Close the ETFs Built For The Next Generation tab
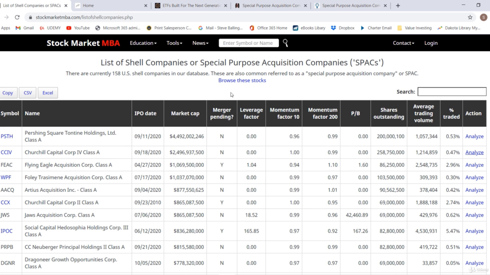 pos(225,5)
